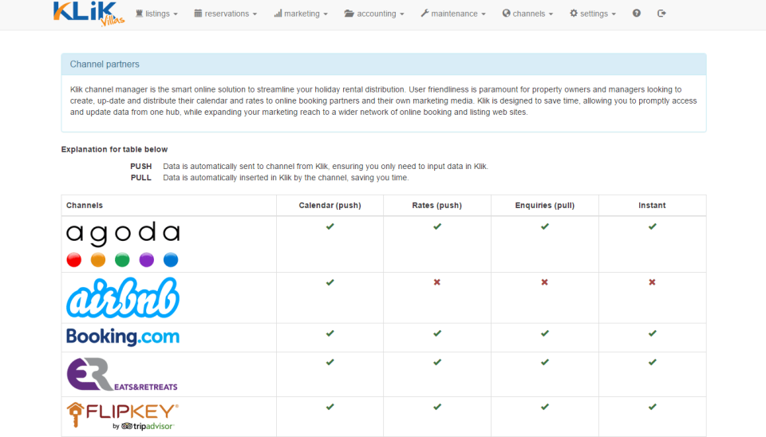Open the listings menu
This screenshot has width=766, height=437.
pyautogui.click(x=156, y=14)
